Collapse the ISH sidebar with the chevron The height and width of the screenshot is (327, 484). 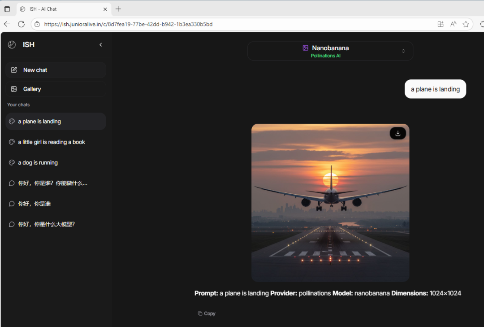coord(101,45)
